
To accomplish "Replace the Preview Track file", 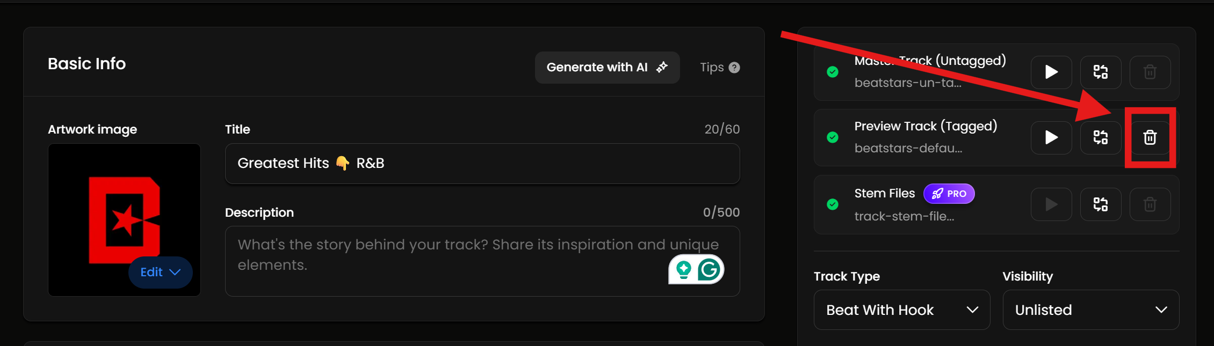I will (1101, 137).
